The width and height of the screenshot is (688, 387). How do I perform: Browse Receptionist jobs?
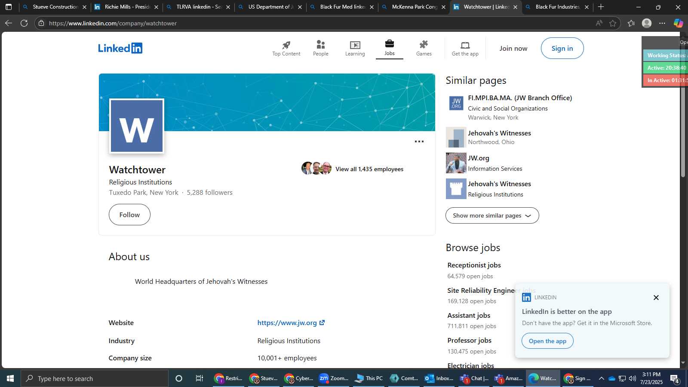[x=474, y=265]
